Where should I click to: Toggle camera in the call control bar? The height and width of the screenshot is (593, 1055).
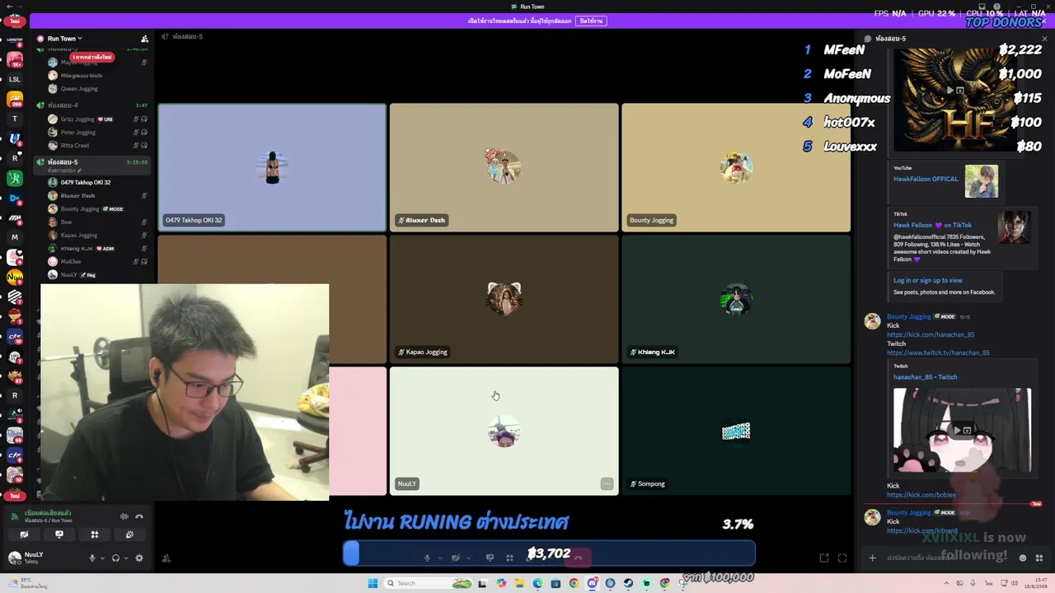click(455, 558)
